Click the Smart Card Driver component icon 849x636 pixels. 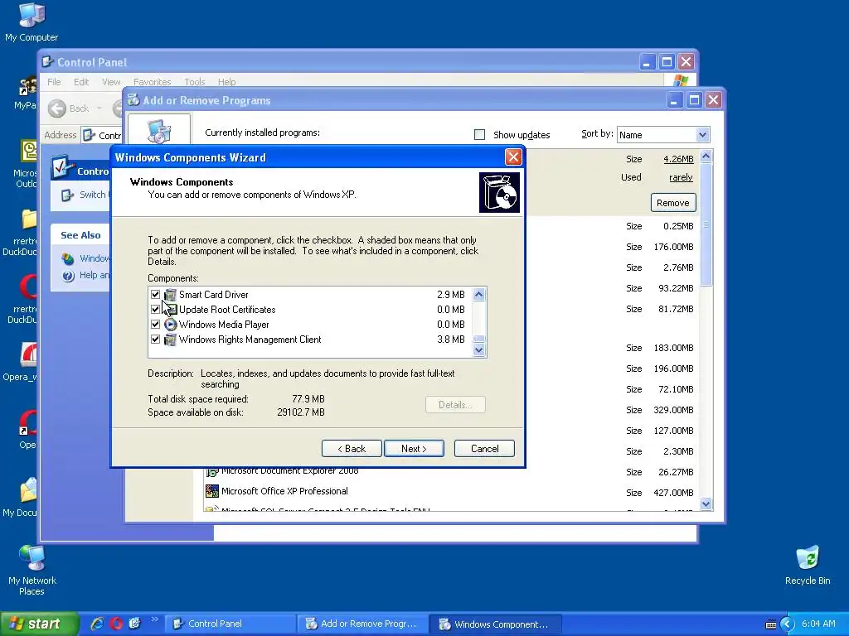click(170, 295)
